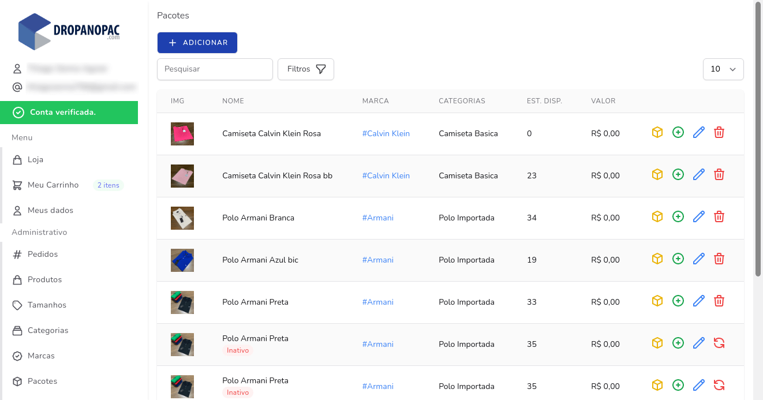This screenshot has width=763, height=400.
Task: Open box icon for last Polo Armani Preta row
Action: pyautogui.click(x=657, y=385)
